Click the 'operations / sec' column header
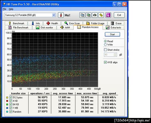This screenshot has height=123, width=151. [40, 93]
